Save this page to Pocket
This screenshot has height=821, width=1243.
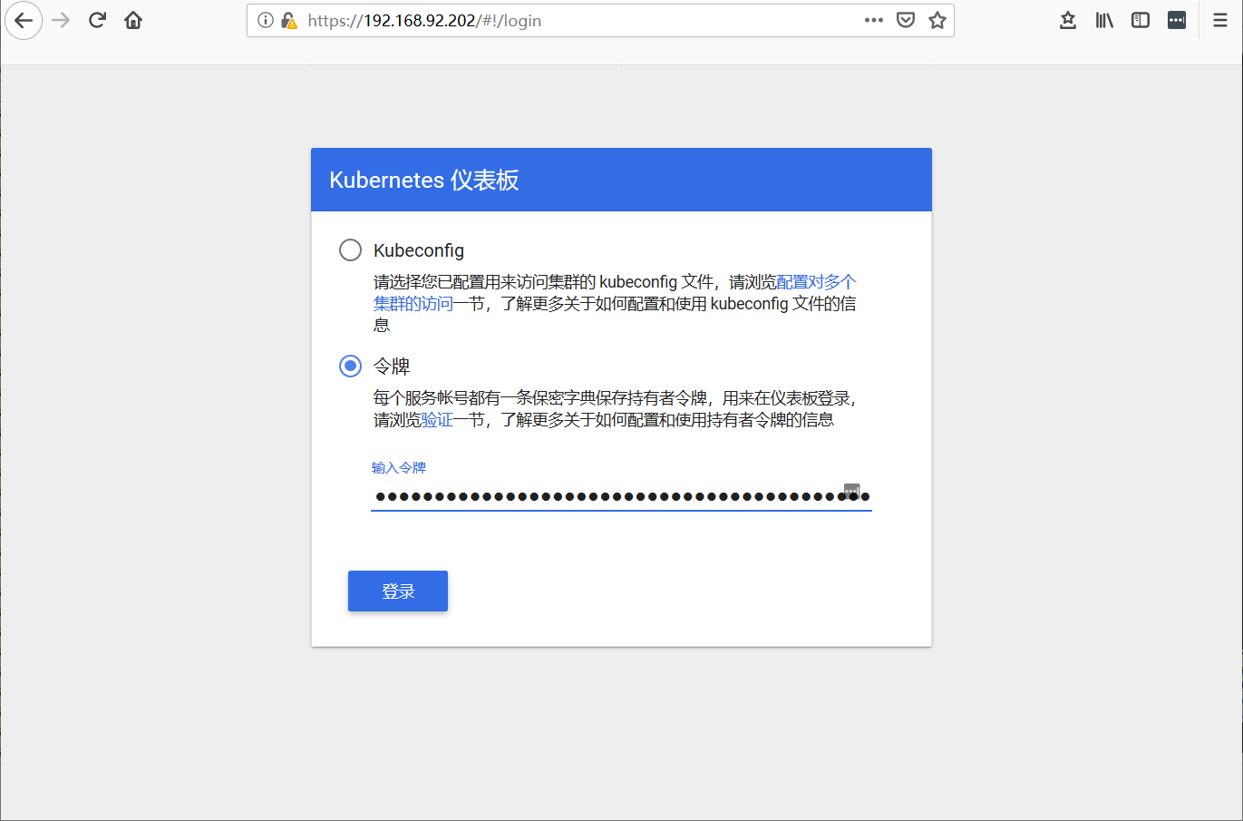point(905,19)
